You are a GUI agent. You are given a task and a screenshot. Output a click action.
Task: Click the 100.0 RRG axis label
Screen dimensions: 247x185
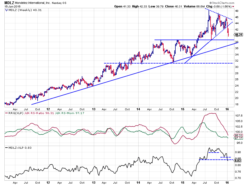coord(239,132)
